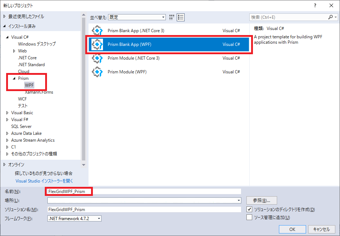Select WPF under Prism
340x236 pixels.
29,85
